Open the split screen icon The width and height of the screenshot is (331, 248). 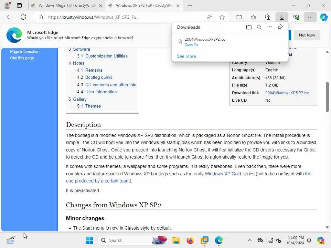click(x=239, y=17)
